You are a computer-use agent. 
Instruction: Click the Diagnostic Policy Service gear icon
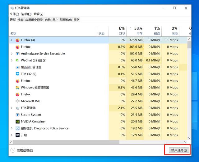pos(17,128)
